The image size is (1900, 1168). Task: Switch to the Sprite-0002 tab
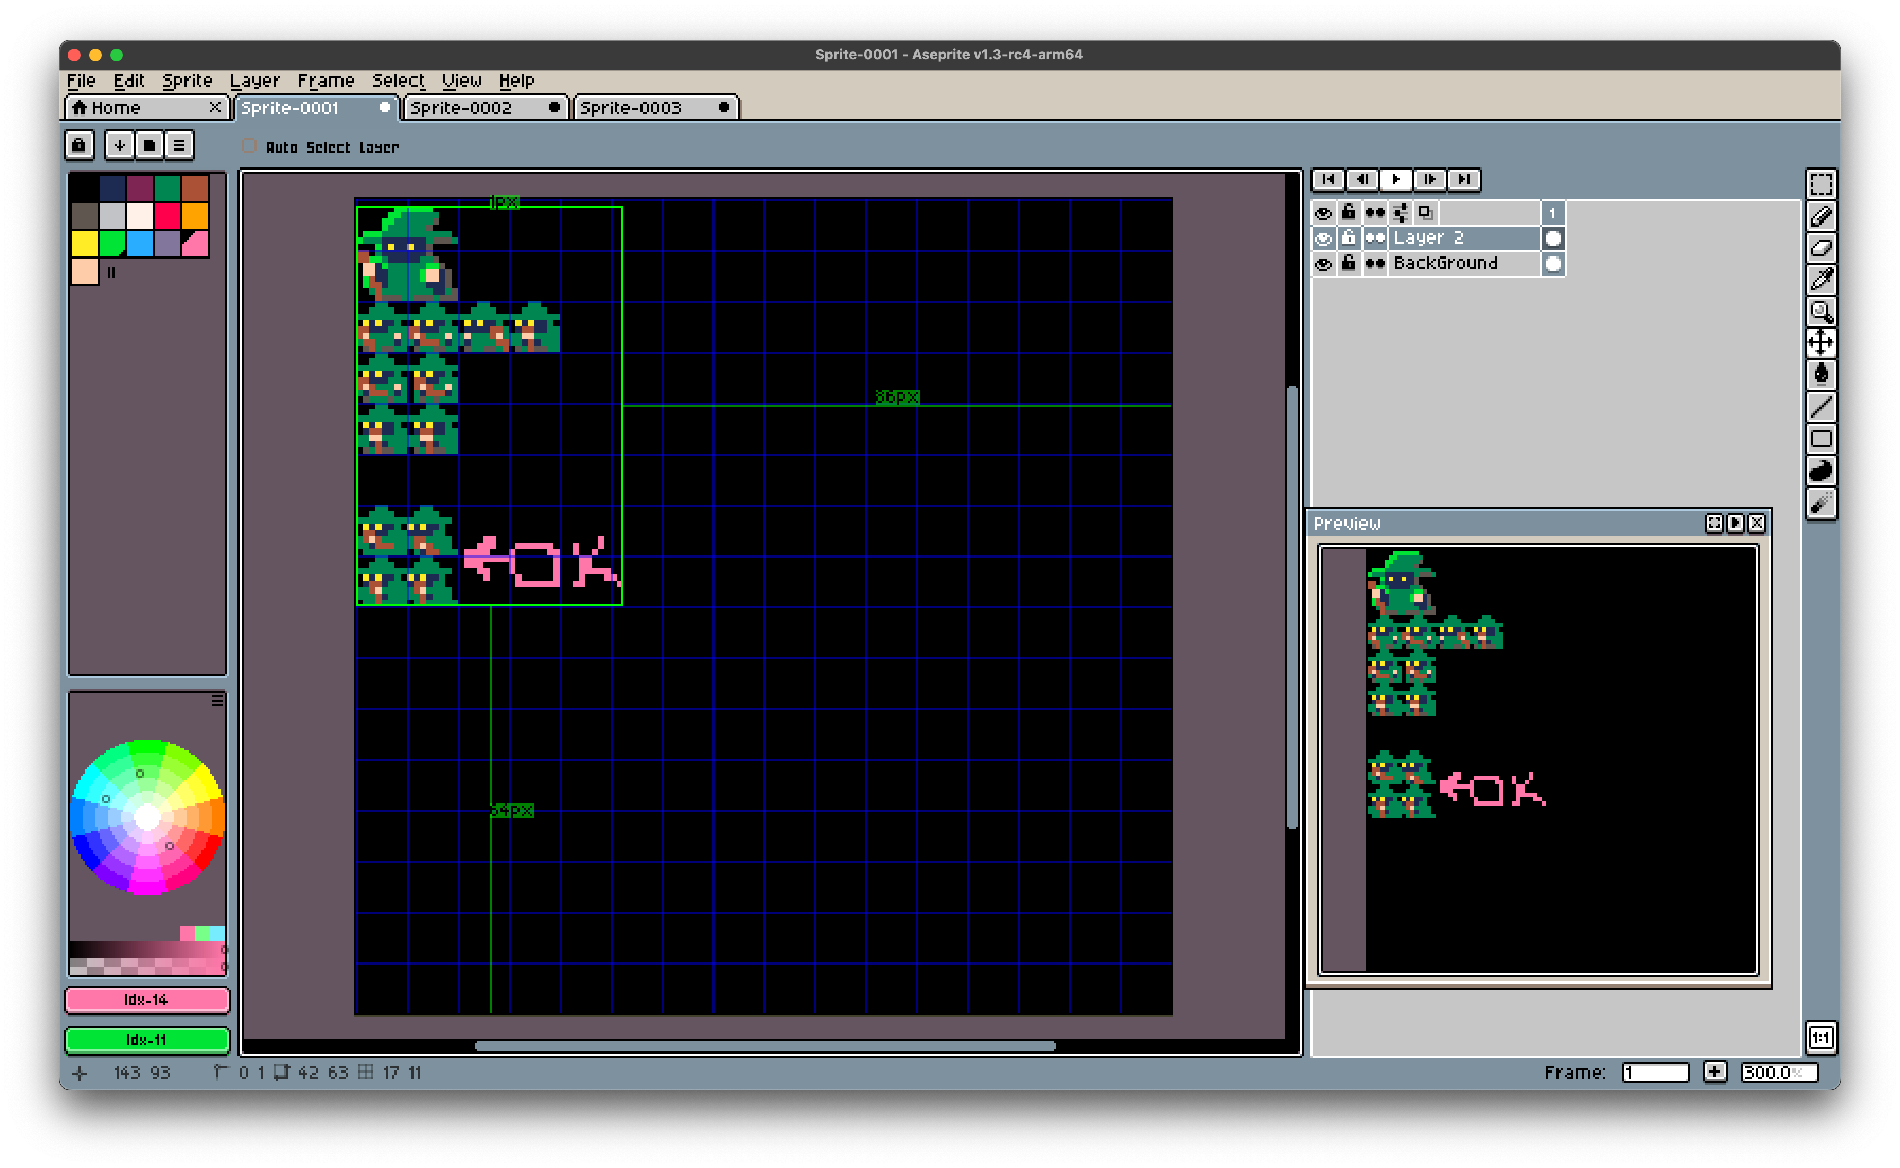(x=461, y=108)
